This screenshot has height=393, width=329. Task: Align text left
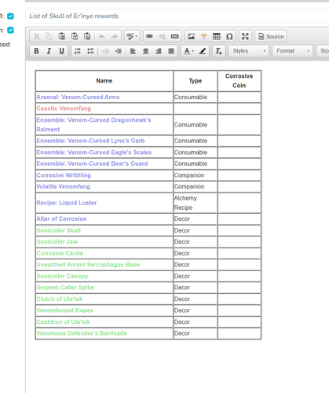133,51
